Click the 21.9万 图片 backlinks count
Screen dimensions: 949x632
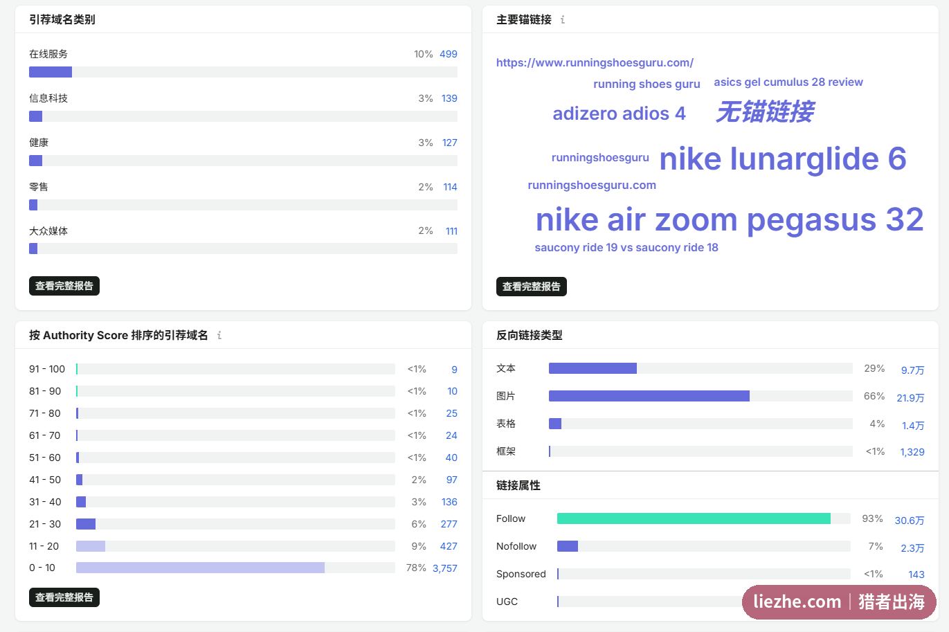(910, 397)
